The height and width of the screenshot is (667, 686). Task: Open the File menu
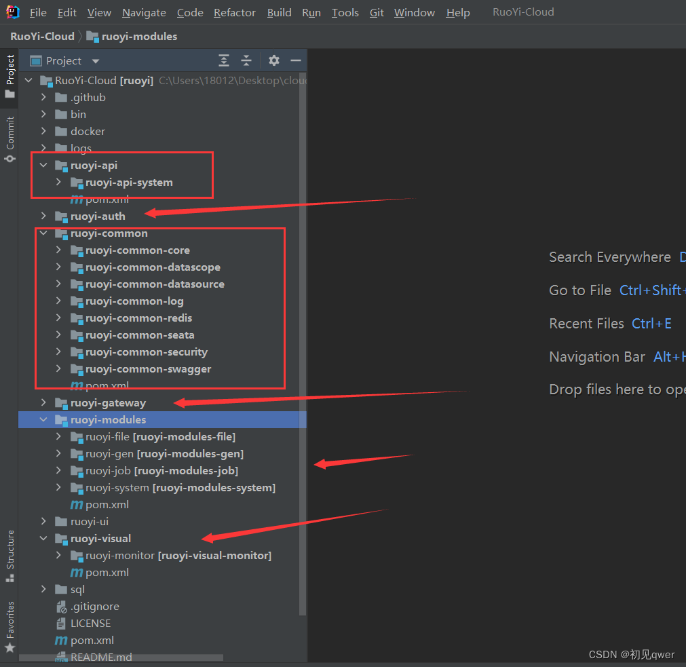click(x=38, y=13)
